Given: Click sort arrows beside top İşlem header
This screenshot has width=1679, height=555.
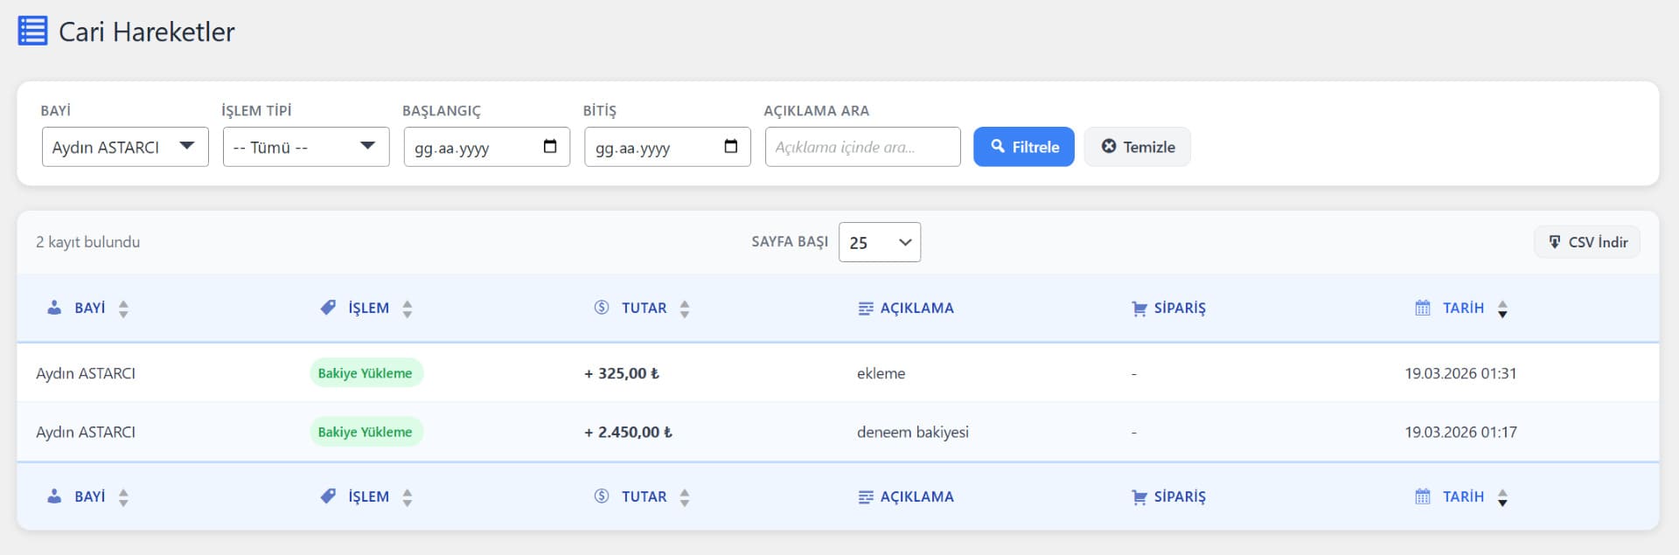Looking at the screenshot, I should click(408, 309).
